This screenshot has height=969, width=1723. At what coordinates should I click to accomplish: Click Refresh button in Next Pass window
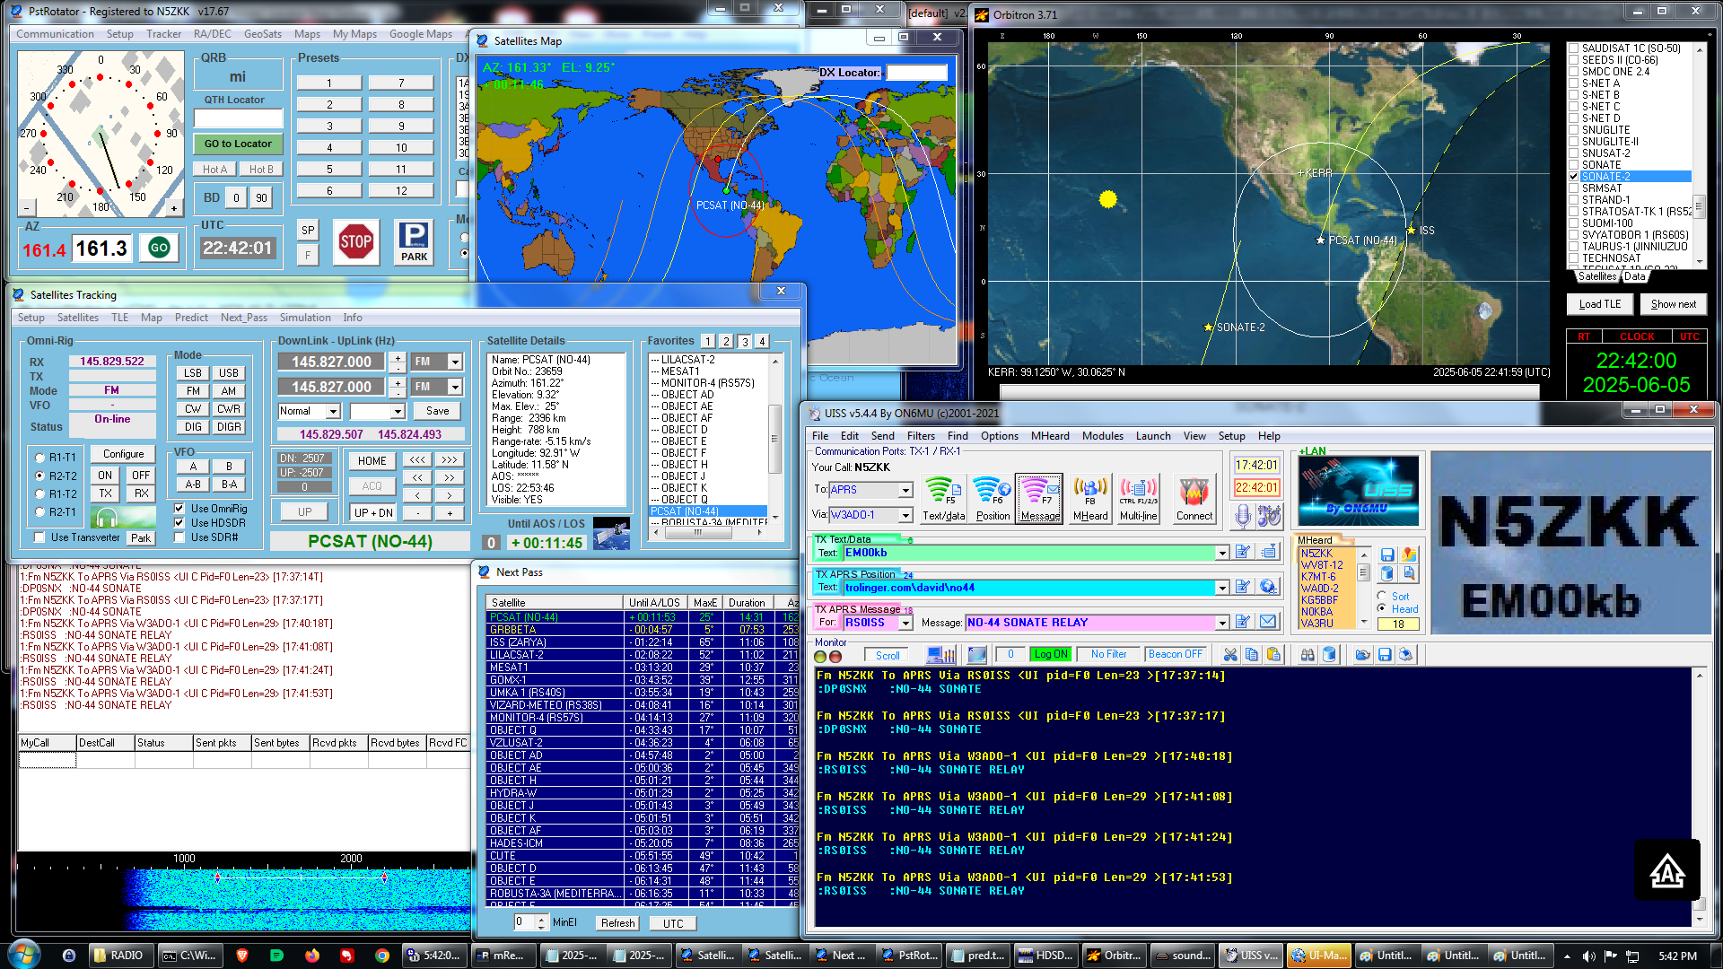(x=617, y=923)
